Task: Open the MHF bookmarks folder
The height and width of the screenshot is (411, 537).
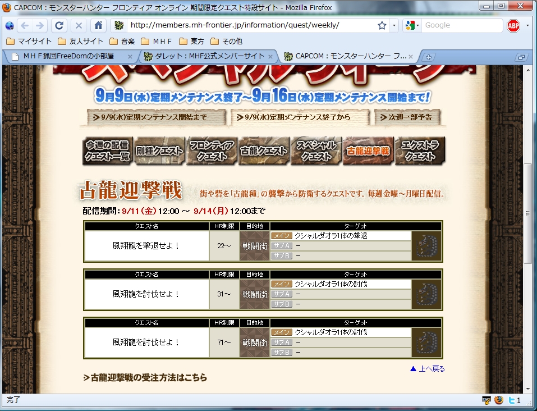Action: [157, 41]
